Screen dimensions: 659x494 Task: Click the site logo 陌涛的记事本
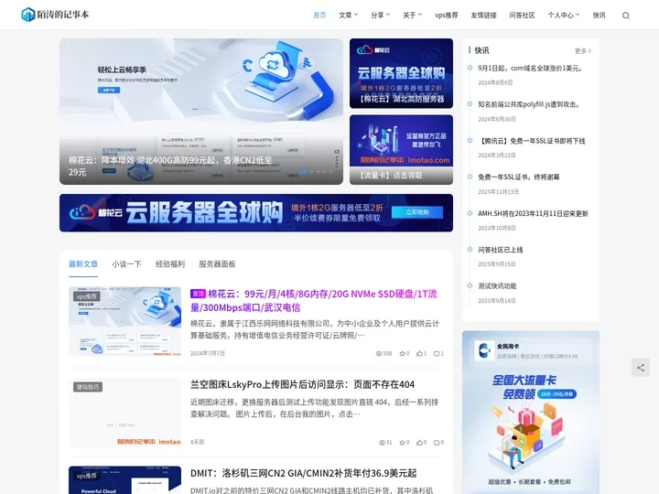(x=55, y=15)
